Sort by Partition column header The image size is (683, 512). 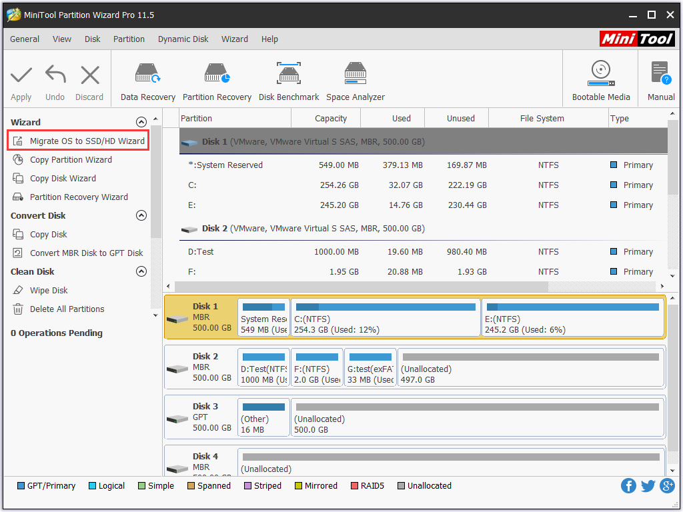tap(235, 119)
